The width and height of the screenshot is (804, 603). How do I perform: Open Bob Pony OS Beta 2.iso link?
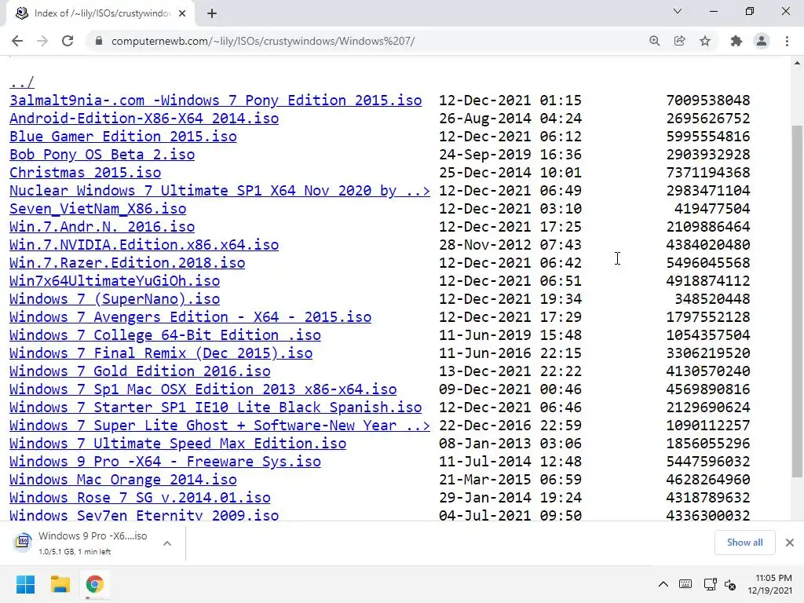click(102, 155)
